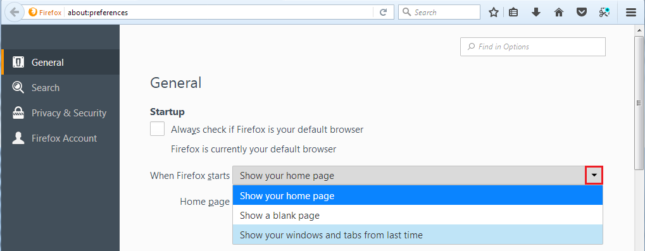Go to the Home page icon
645x251 pixels.
[x=559, y=12]
